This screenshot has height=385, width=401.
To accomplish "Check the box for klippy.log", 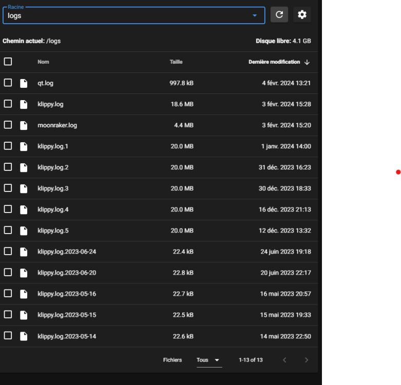I will click(x=8, y=104).
